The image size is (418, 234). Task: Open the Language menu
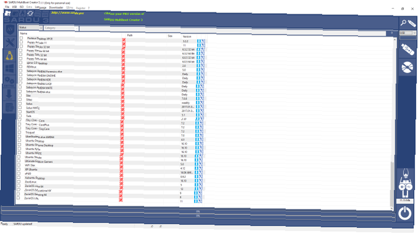[41, 7]
